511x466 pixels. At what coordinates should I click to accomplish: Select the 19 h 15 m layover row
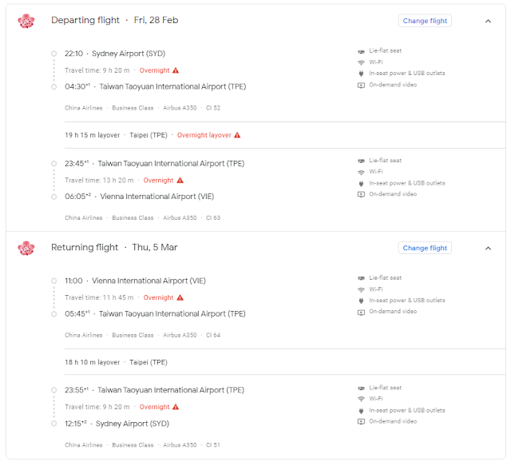coord(285,135)
